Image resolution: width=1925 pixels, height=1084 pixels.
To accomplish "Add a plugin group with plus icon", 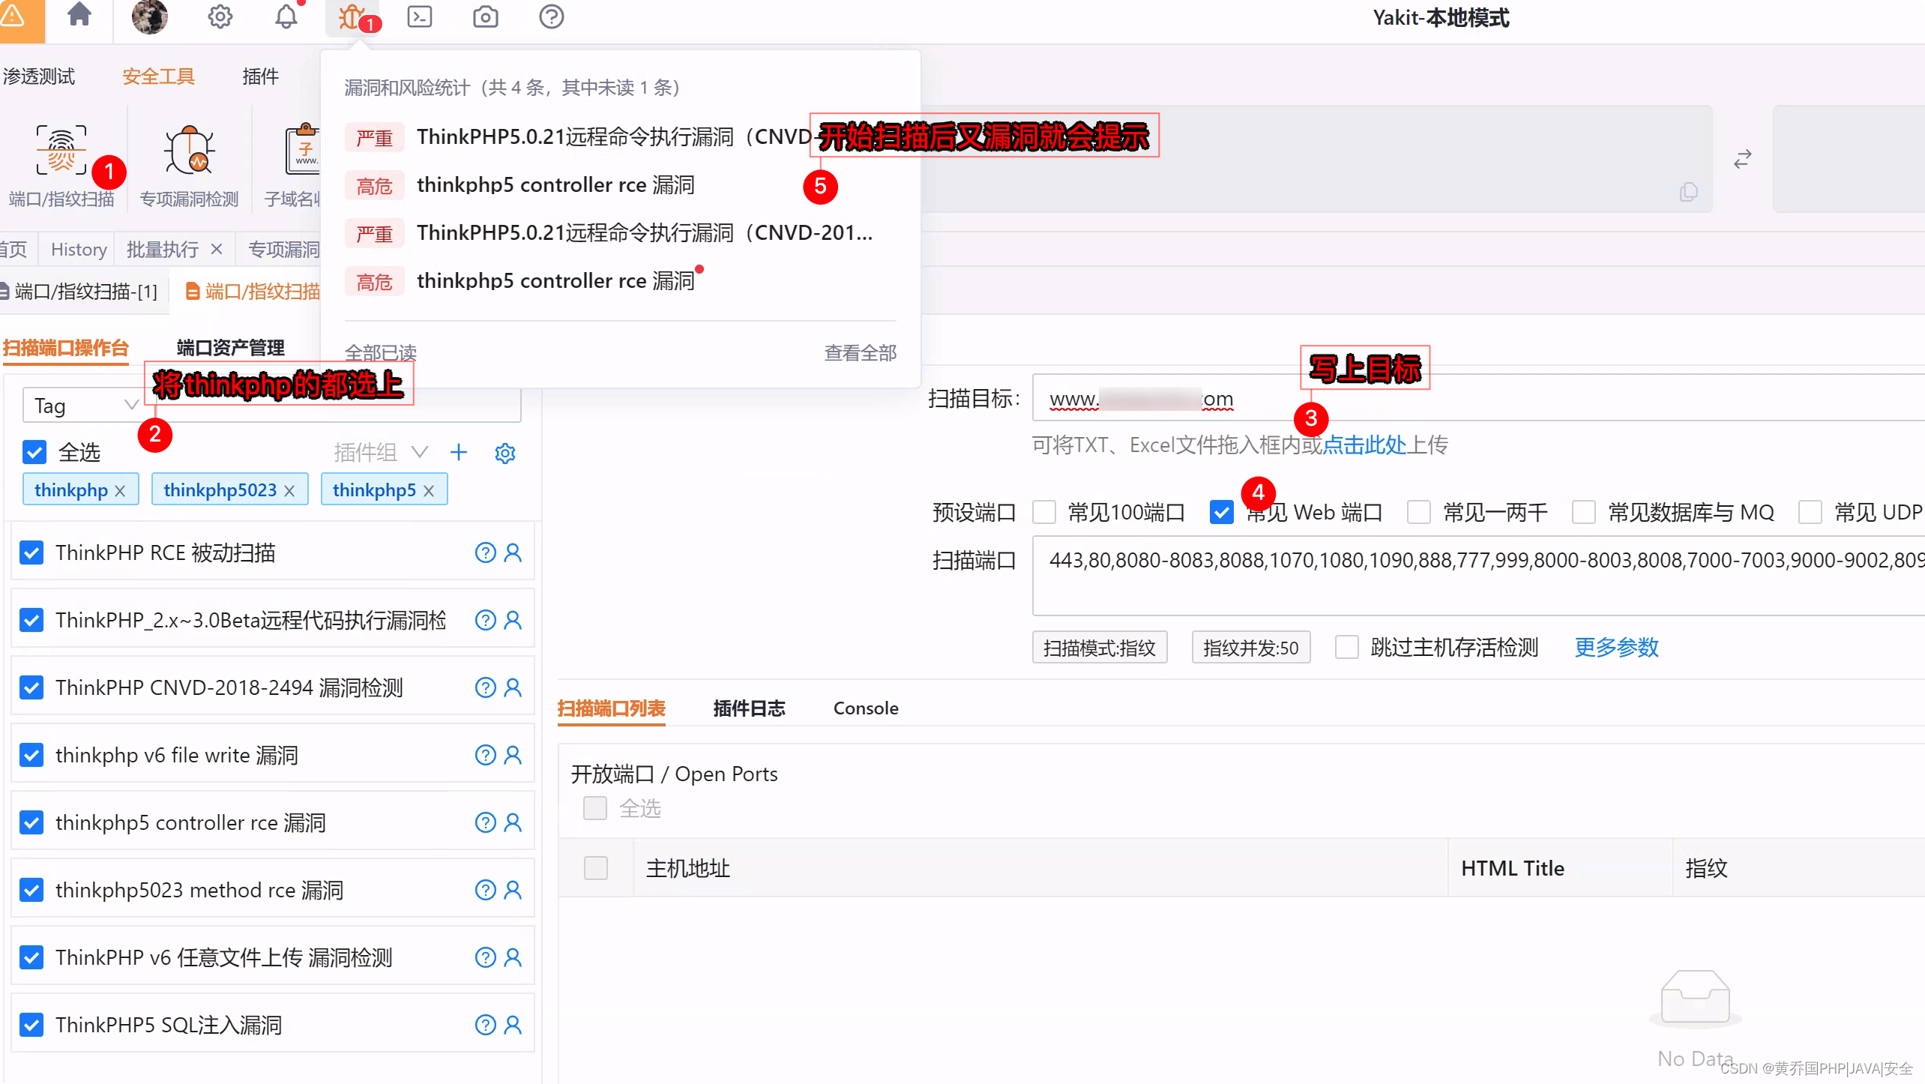I will pos(458,452).
